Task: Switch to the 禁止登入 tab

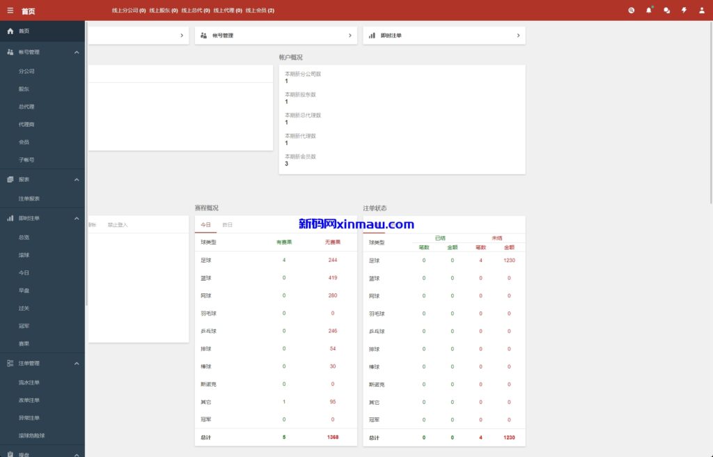Action: click(x=118, y=225)
